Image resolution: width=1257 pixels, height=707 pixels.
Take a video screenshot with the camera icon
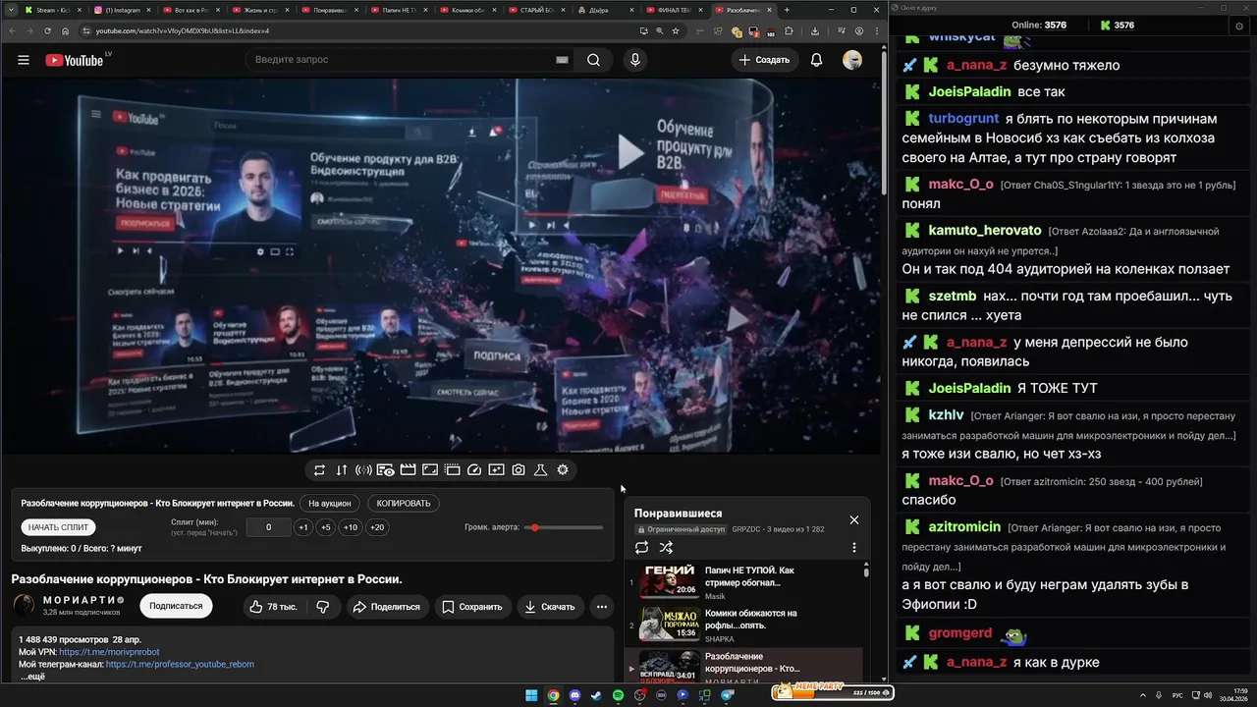(519, 470)
